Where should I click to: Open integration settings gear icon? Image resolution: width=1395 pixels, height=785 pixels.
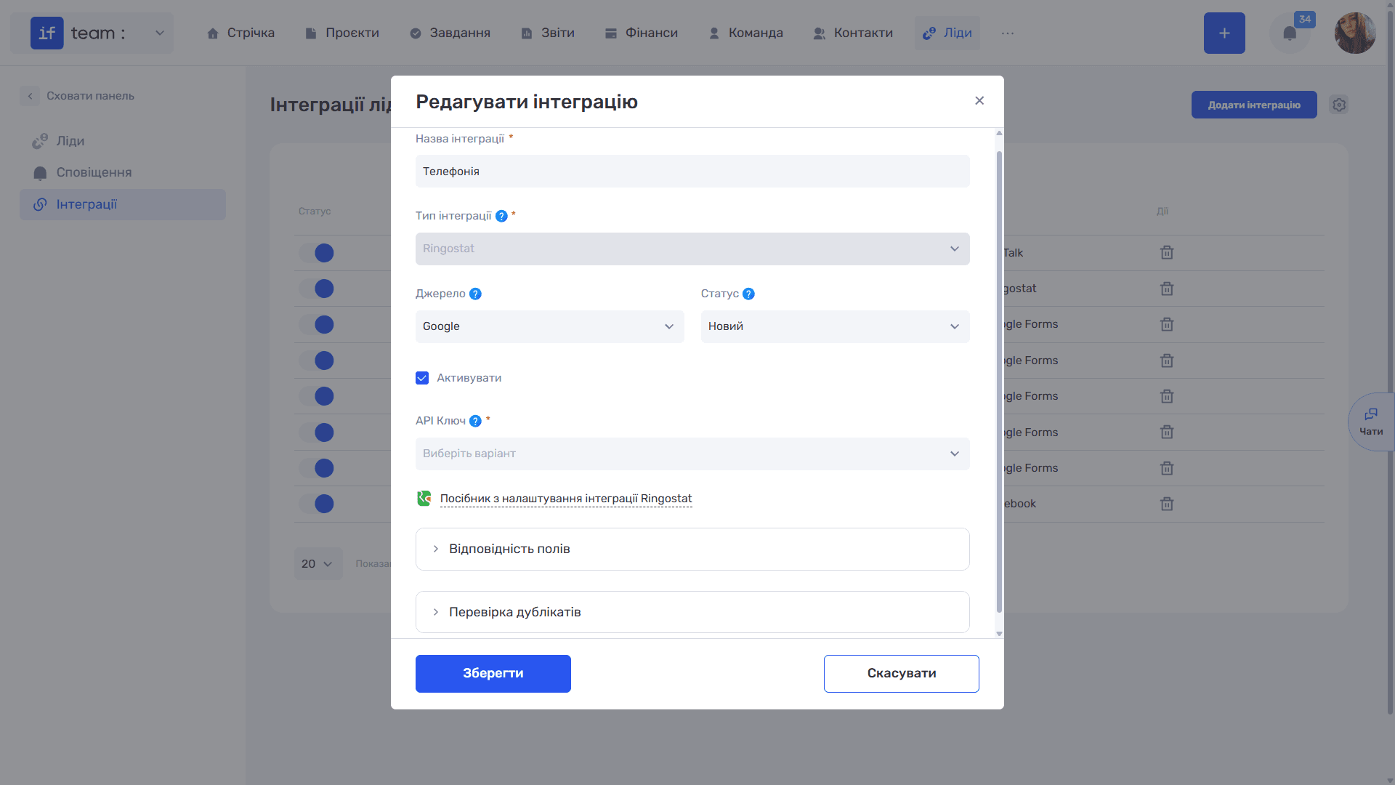[1339, 105]
